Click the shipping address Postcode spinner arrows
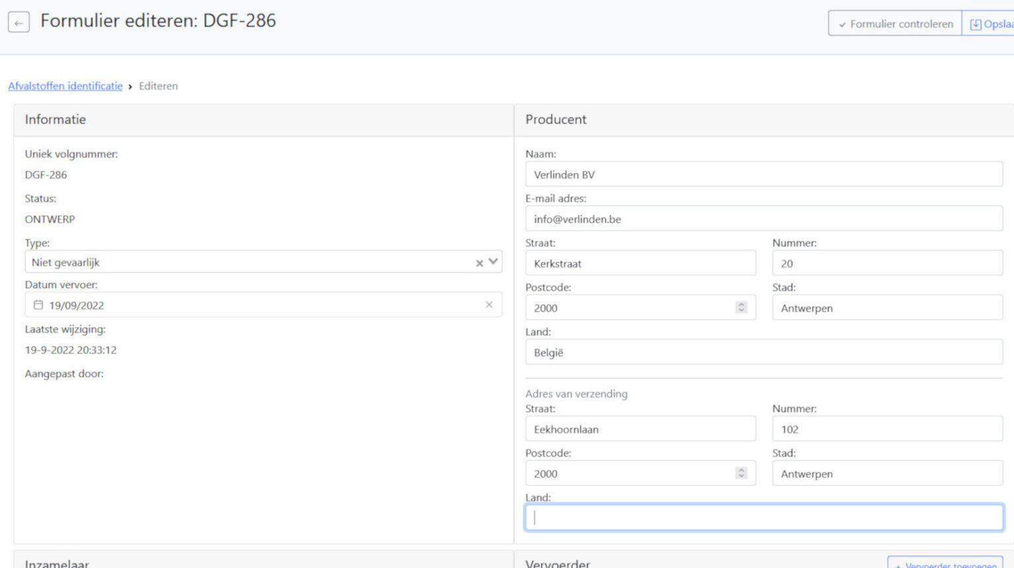The image size is (1014, 568). [x=741, y=474]
